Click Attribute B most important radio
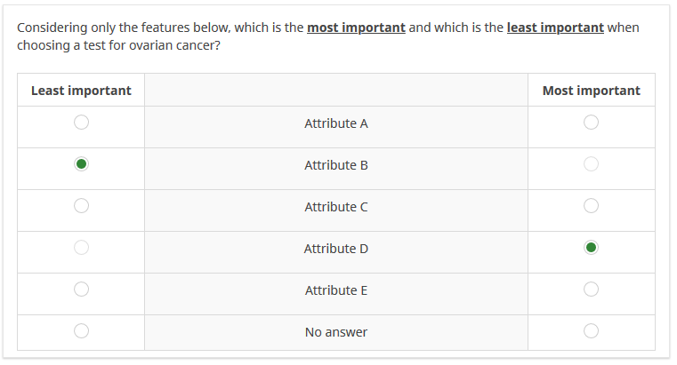 (x=591, y=164)
